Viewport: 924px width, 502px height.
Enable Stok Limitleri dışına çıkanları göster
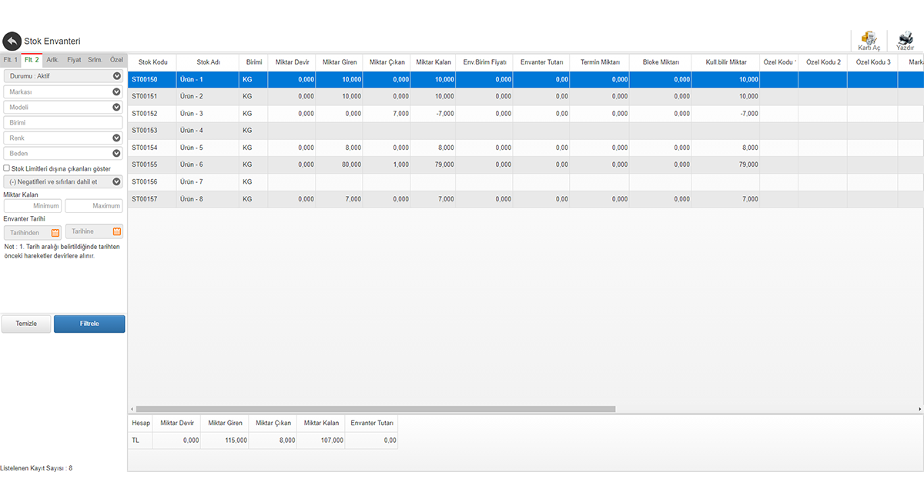coord(7,168)
